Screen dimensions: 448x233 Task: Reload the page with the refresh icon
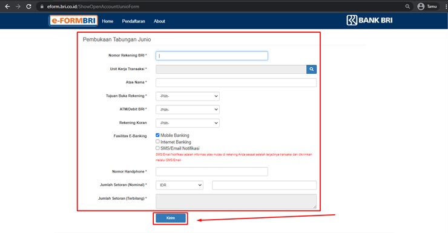(x=28, y=6)
